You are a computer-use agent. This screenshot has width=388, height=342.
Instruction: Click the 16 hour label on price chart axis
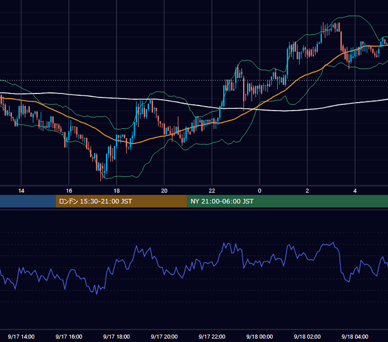(x=69, y=191)
